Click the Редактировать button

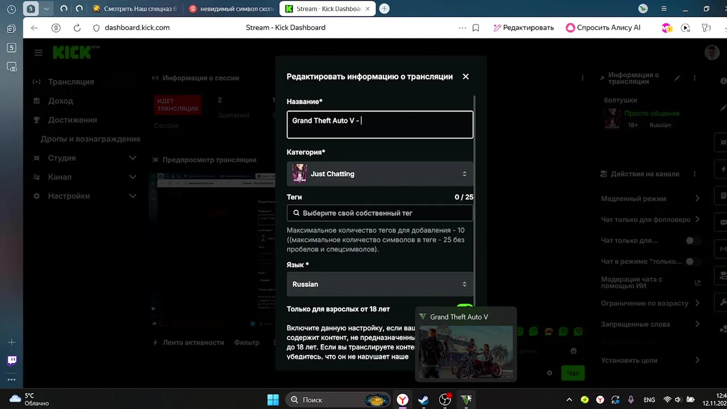point(523,27)
